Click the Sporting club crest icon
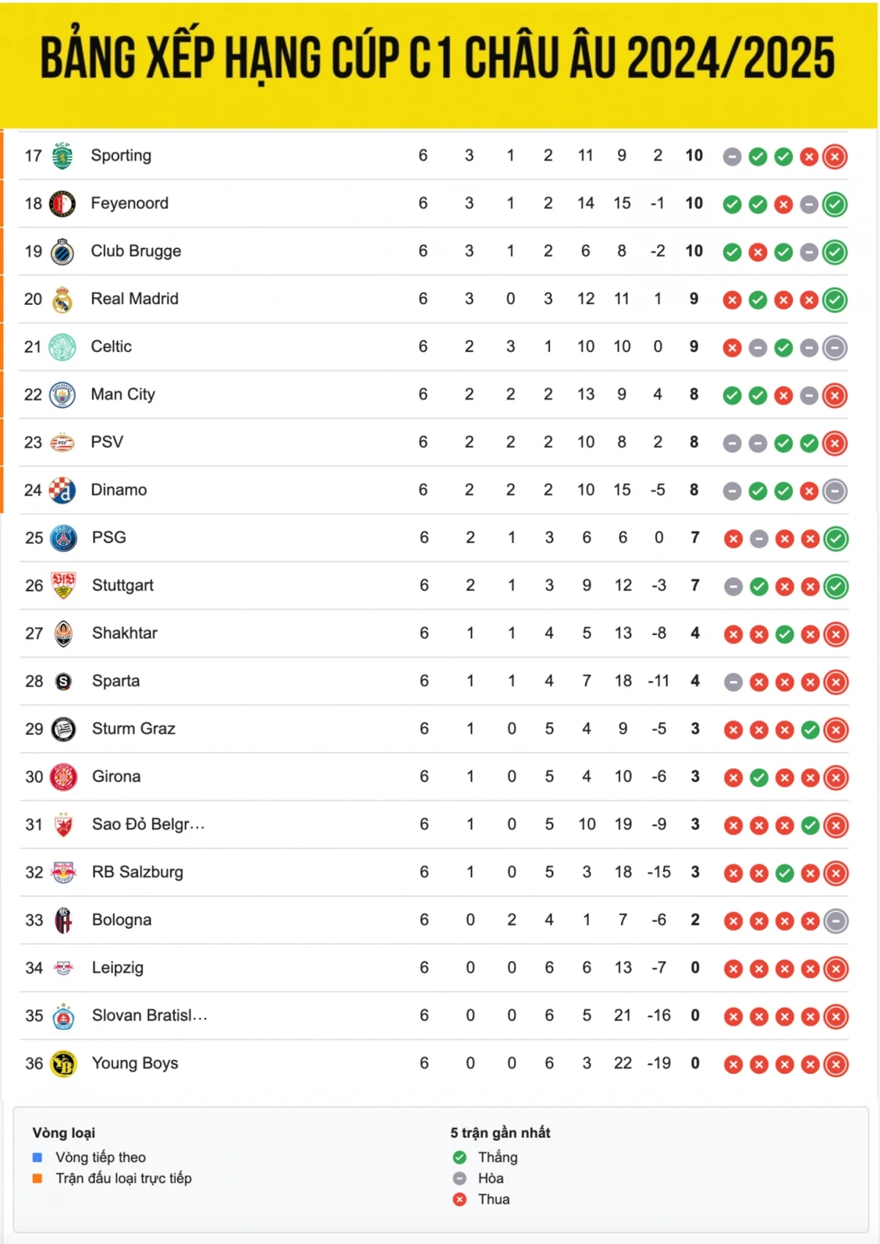The width and height of the screenshot is (880, 1244). coord(62,156)
